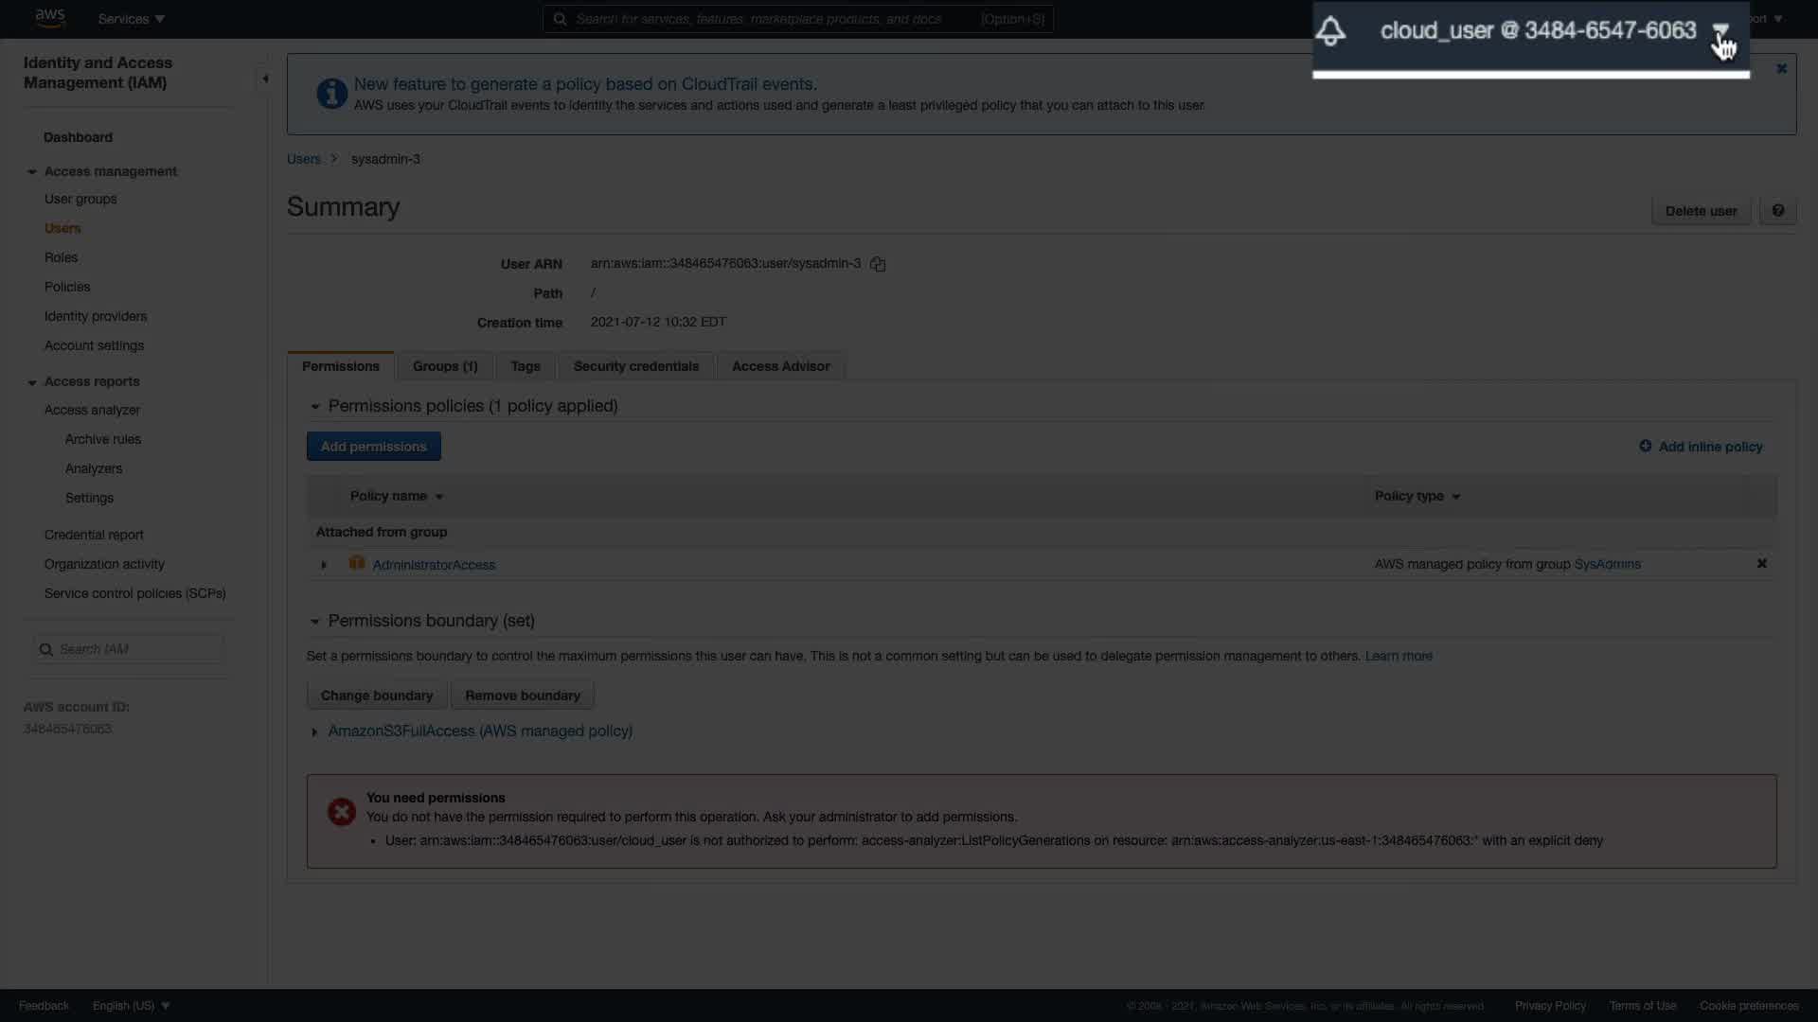Collapse the IAM sidebar with arrow icon
This screenshot has width=1818, height=1022.
click(265, 79)
